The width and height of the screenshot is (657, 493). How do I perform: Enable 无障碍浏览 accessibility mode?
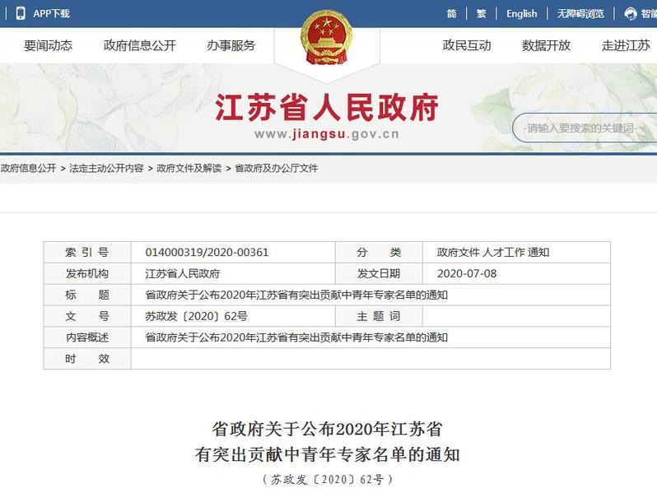coord(580,13)
